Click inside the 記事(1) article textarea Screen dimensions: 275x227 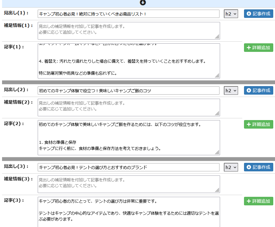pos(128,61)
